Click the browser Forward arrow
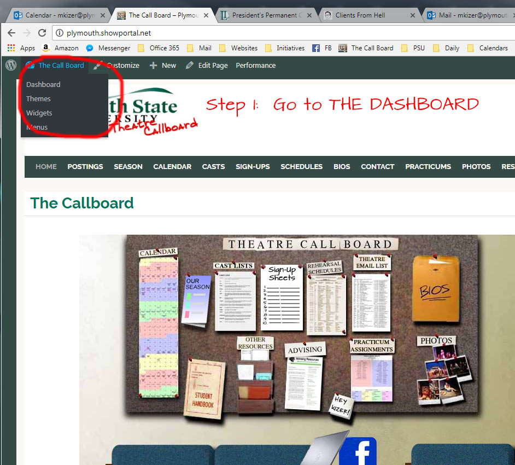 (x=27, y=33)
